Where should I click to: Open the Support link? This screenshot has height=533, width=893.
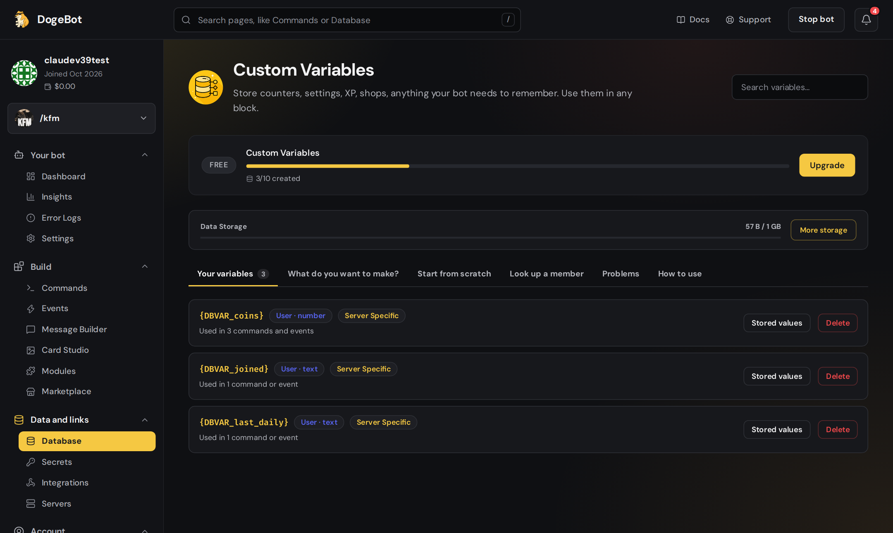point(748,19)
